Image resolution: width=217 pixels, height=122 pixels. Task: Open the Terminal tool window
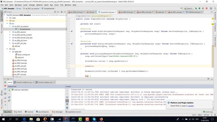tap(29, 112)
